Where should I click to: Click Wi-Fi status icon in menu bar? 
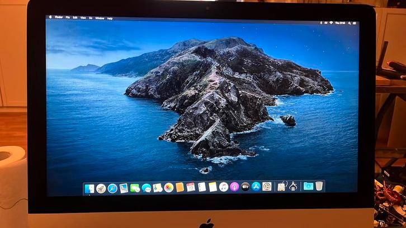tap(331, 23)
